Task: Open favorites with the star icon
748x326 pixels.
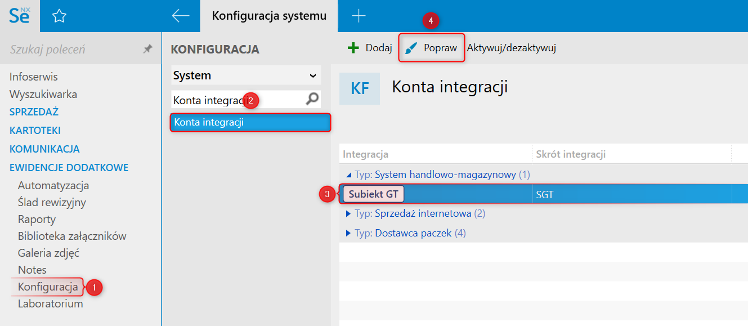Action: (x=59, y=16)
